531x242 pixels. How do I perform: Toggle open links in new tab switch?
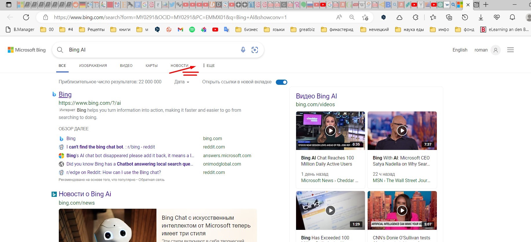pyautogui.click(x=282, y=82)
